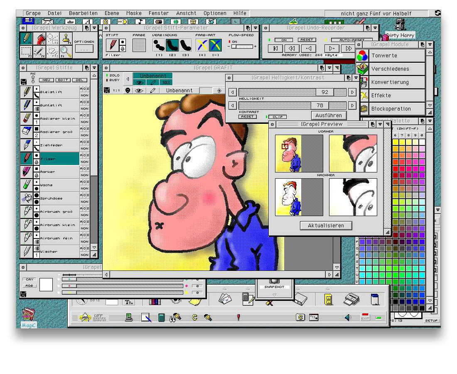Screen dimensions: 457x374
Task: Click left arrow beside Unbenannt layer tab
Action: (x=128, y=79)
